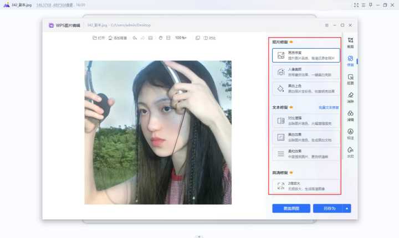Choose the 2x Enlarge (2倍放大) option
Viewport: 399px width, 238px height.
[306, 187]
